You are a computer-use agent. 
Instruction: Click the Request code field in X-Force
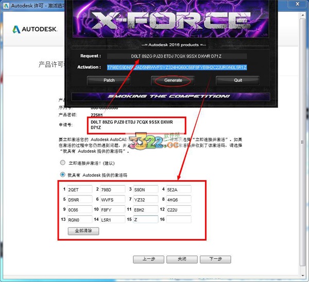177,56
